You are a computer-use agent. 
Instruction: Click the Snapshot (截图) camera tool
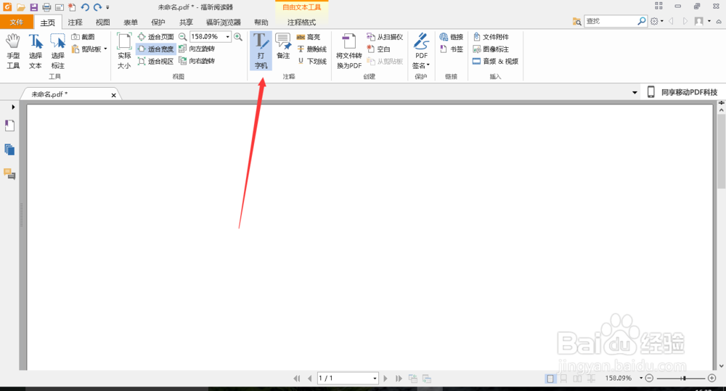coord(83,36)
